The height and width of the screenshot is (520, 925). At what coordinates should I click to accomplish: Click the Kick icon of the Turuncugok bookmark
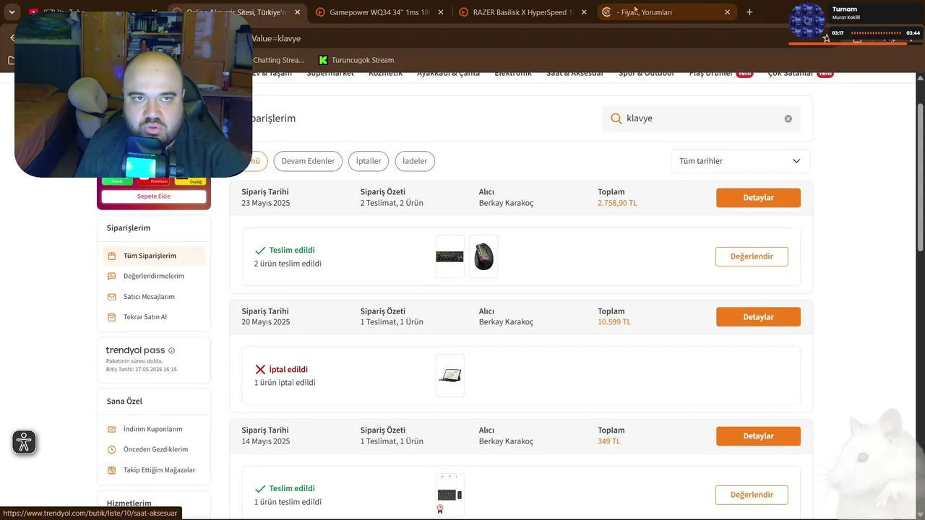tap(323, 60)
